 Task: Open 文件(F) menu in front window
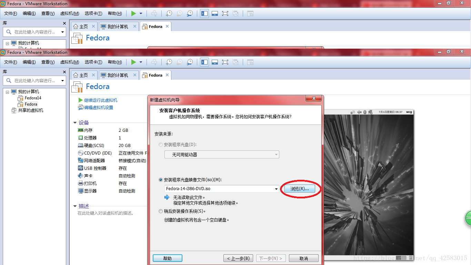pyautogui.click(x=11, y=62)
